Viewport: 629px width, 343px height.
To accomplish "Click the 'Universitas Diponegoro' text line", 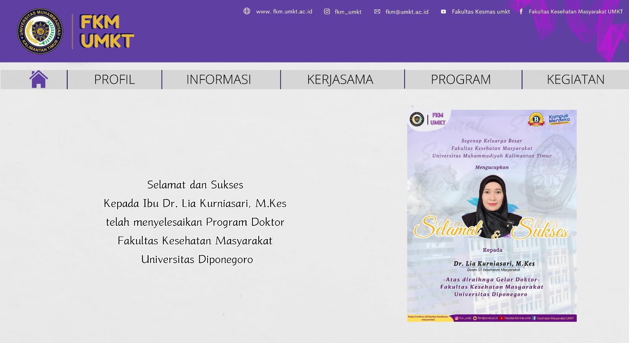I will pyautogui.click(x=197, y=260).
